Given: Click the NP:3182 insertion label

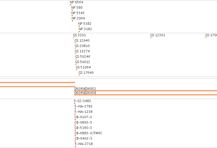Looking at the screenshot, I should tap(85, 29).
